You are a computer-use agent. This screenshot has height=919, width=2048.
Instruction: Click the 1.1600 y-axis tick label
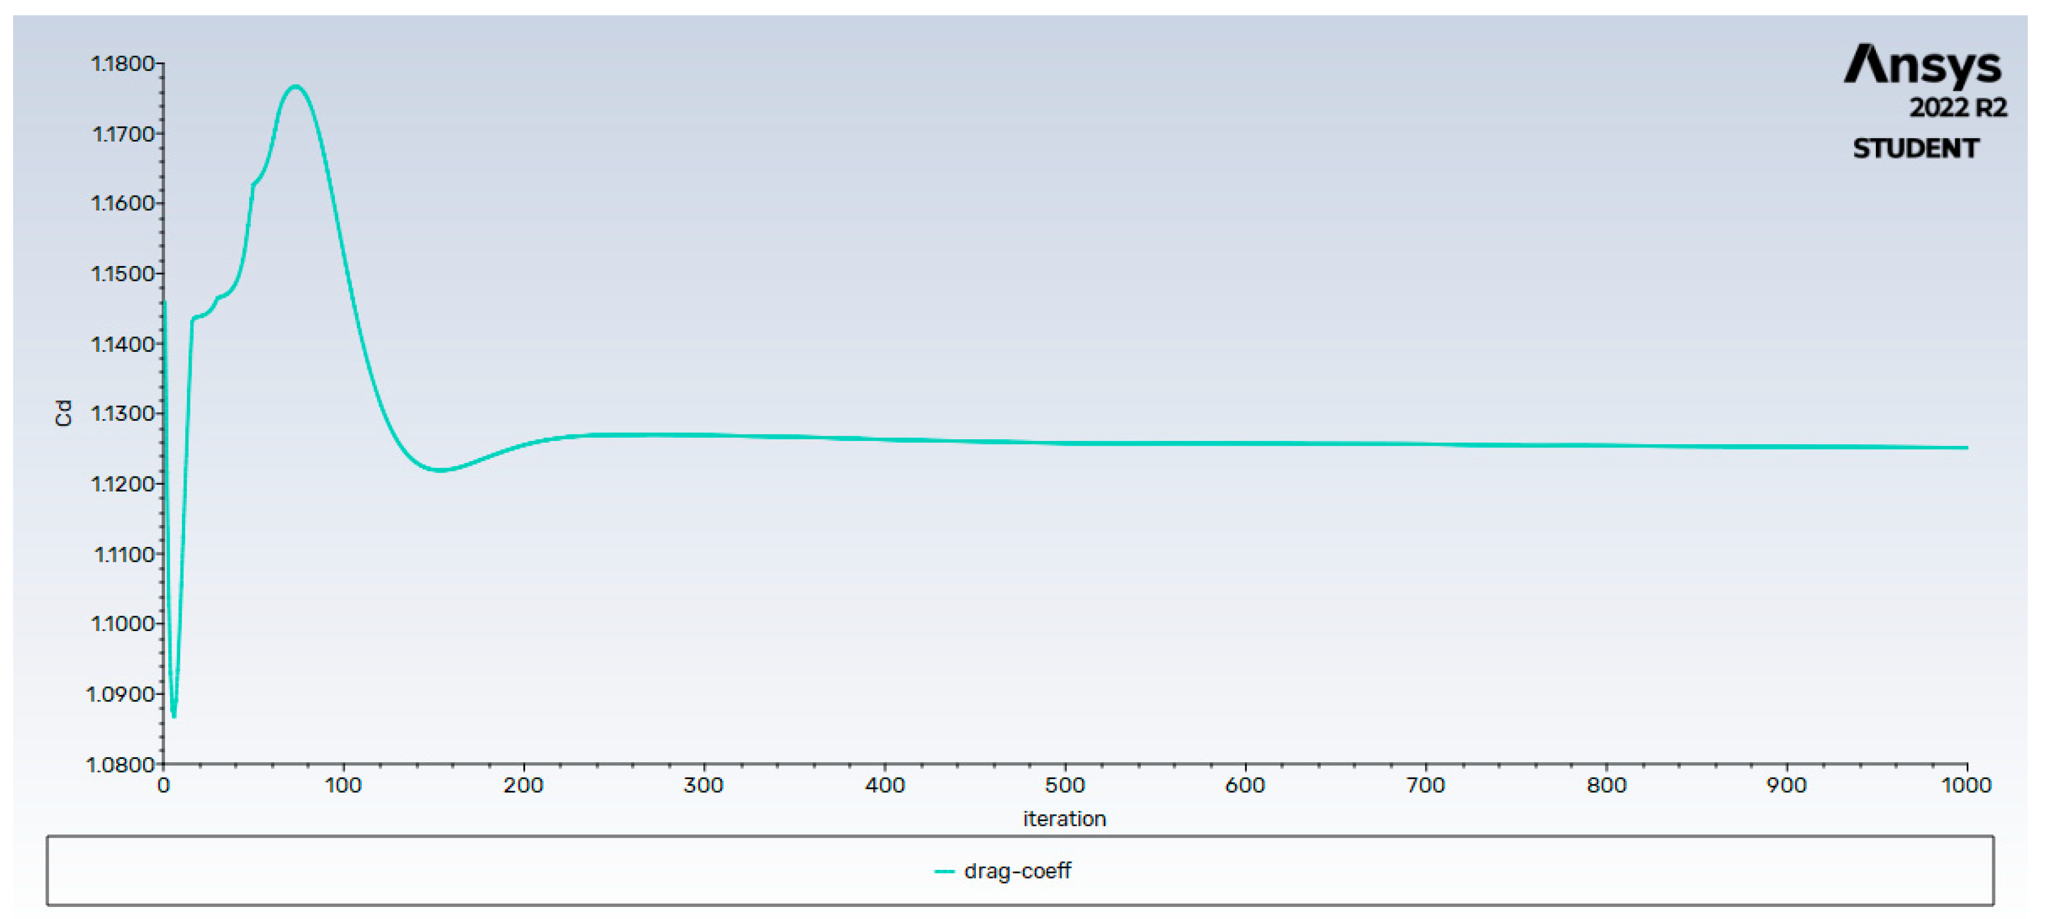coord(122,203)
